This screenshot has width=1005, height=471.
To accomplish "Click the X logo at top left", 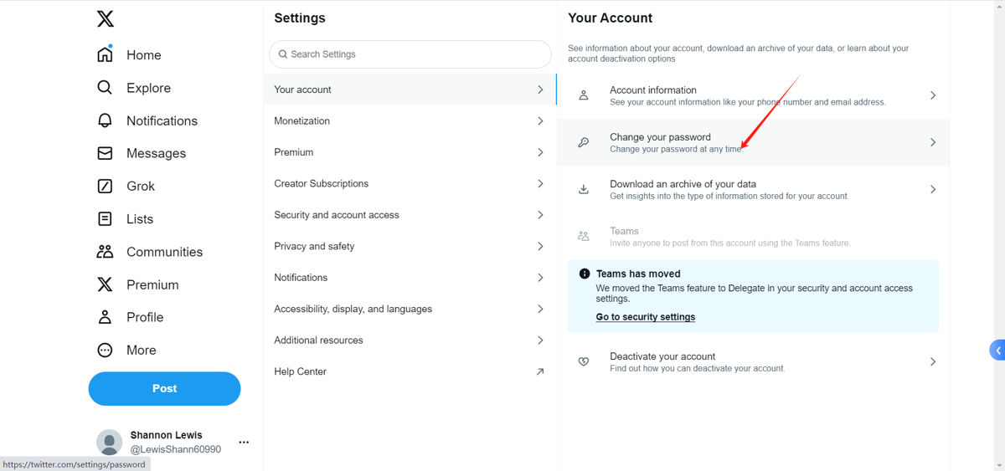I will pos(105,18).
